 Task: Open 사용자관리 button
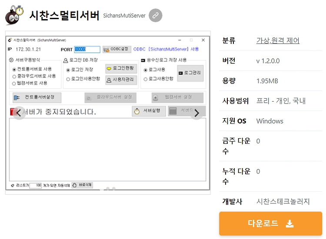(121, 80)
